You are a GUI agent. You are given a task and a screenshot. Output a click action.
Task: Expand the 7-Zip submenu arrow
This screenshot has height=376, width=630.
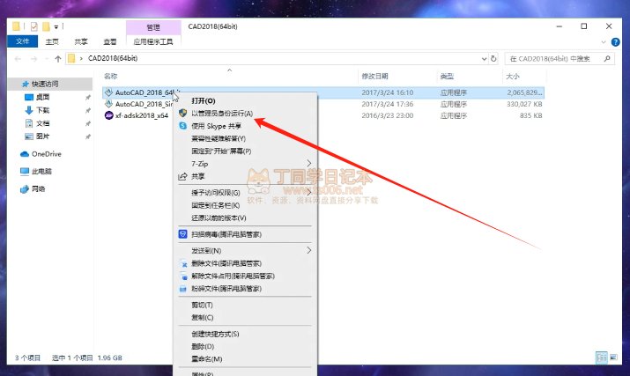[309, 163]
